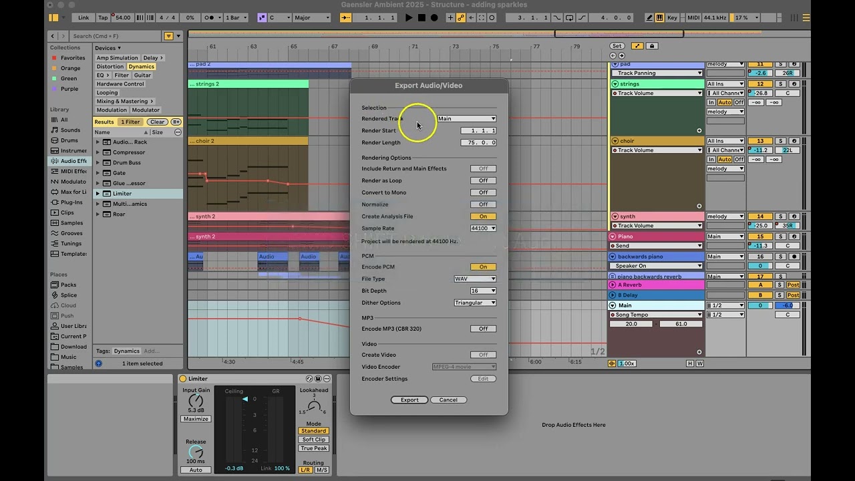Viewport: 855px width, 481px height.
Task: Toggle the H view button near timeline bottom
Action: pyautogui.click(x=690, y=363)
